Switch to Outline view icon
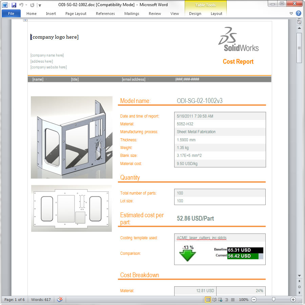 click(226, 300)
